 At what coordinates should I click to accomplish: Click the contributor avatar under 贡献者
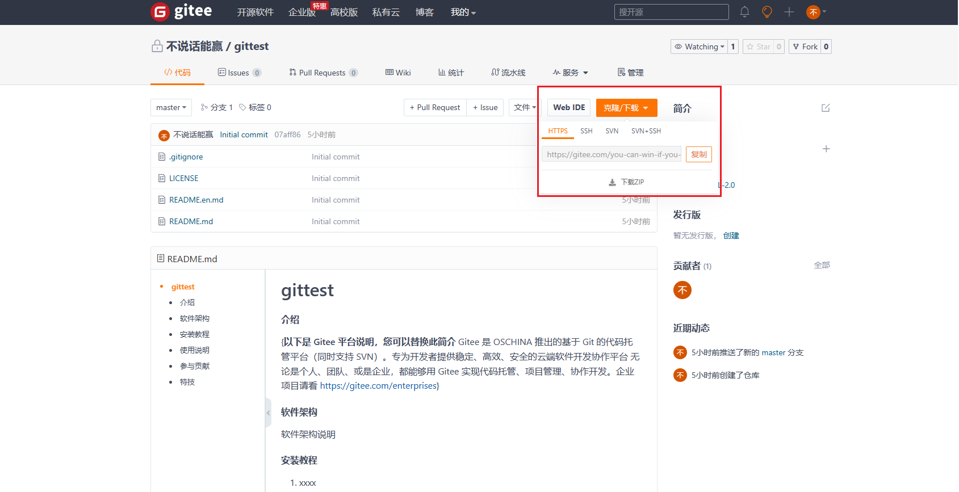(682, 290)
